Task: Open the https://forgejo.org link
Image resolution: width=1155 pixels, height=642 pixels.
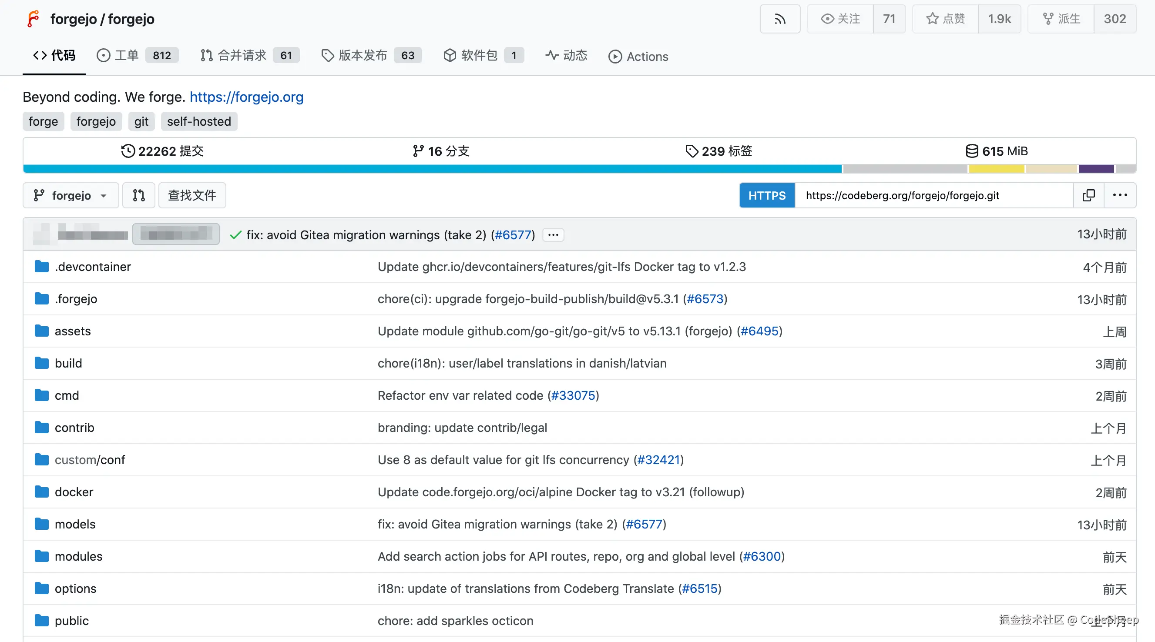Action: (x=246, y=97)
